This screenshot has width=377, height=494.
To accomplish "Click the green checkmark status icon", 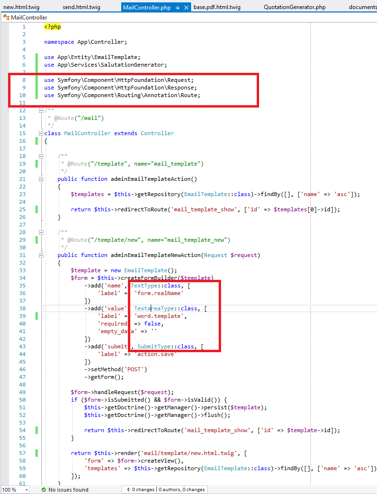I will click(x=44, y=489).
